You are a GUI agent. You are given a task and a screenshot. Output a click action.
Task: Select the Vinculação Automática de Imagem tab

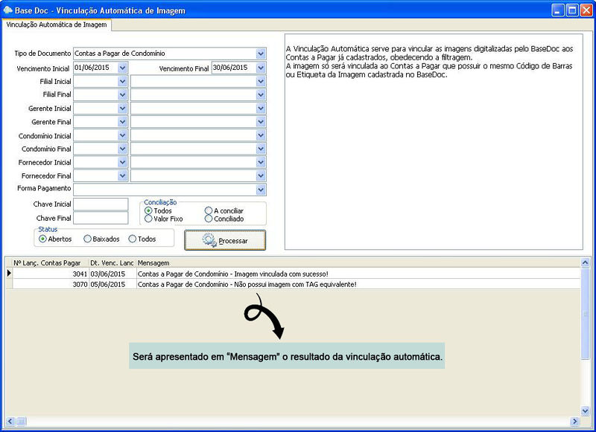click(57, 25)
